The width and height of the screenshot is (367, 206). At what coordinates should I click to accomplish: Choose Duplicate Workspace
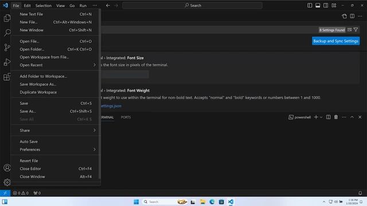[x=56, y=92]
